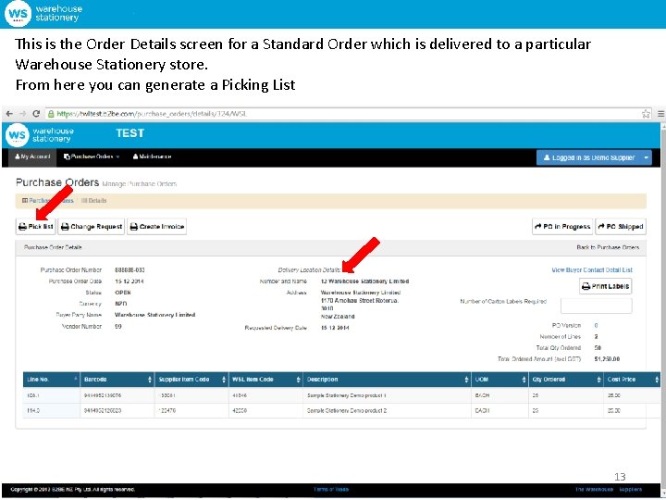Sort by Qty Ordered column

coord(566,380)
